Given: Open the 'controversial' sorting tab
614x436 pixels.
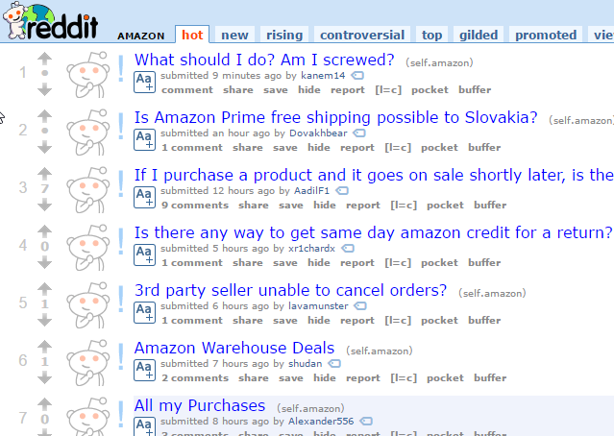Looking at the screenshot, I should [362, 35].
